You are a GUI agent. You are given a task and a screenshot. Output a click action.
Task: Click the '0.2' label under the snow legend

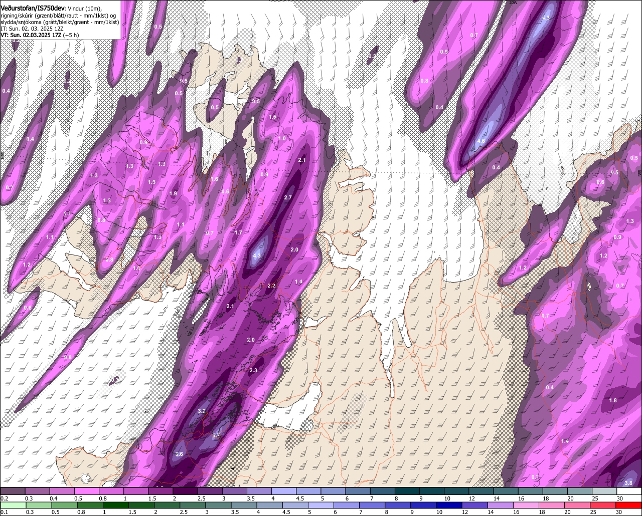point(4,498)
